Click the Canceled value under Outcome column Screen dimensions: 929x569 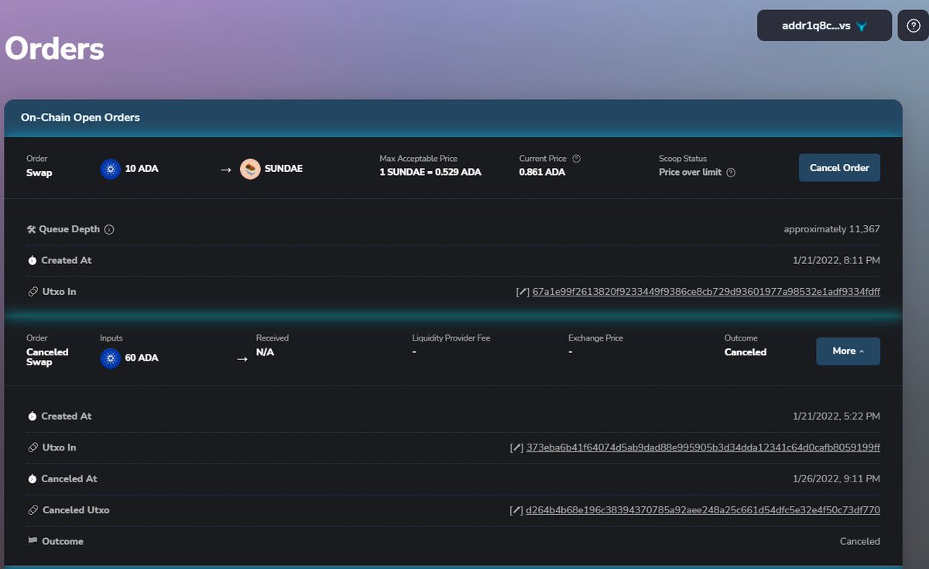pos(746,352)
